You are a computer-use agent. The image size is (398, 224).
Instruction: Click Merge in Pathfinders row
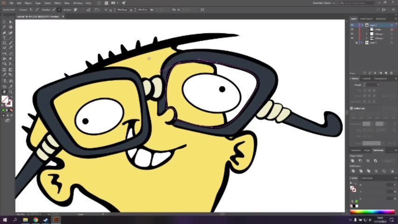coord(369,171)
